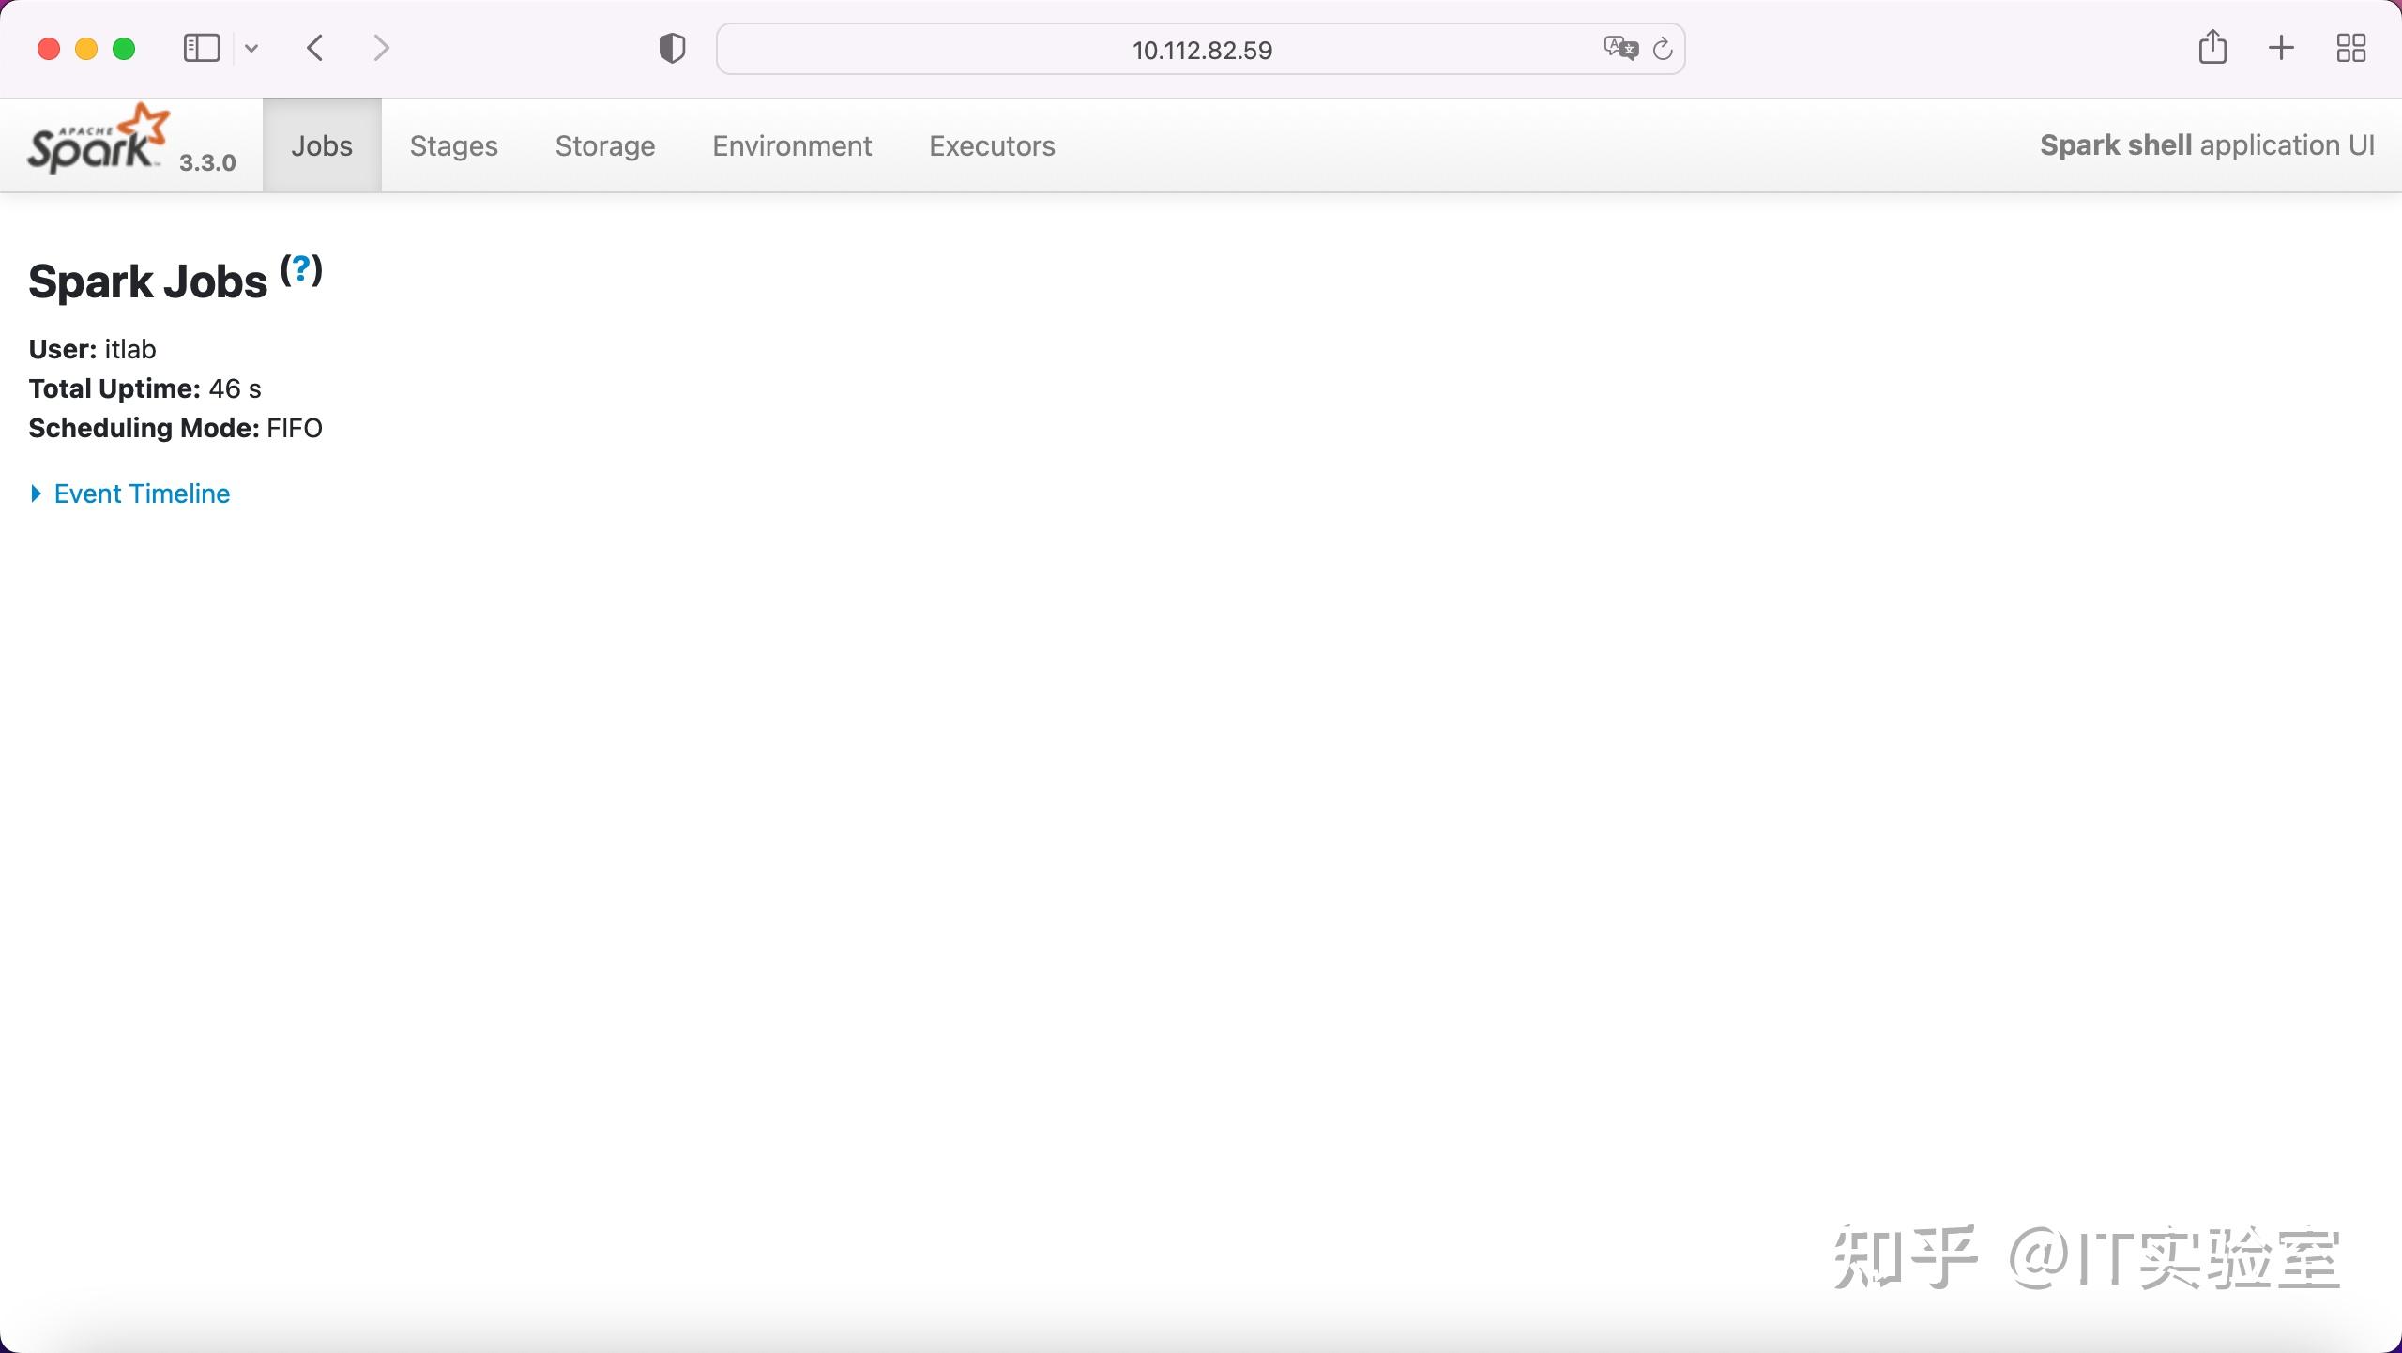The width and height of the screenshot is (2402, 1353).
Task: Open the sidebar options chevron
Action: point(251,48)
